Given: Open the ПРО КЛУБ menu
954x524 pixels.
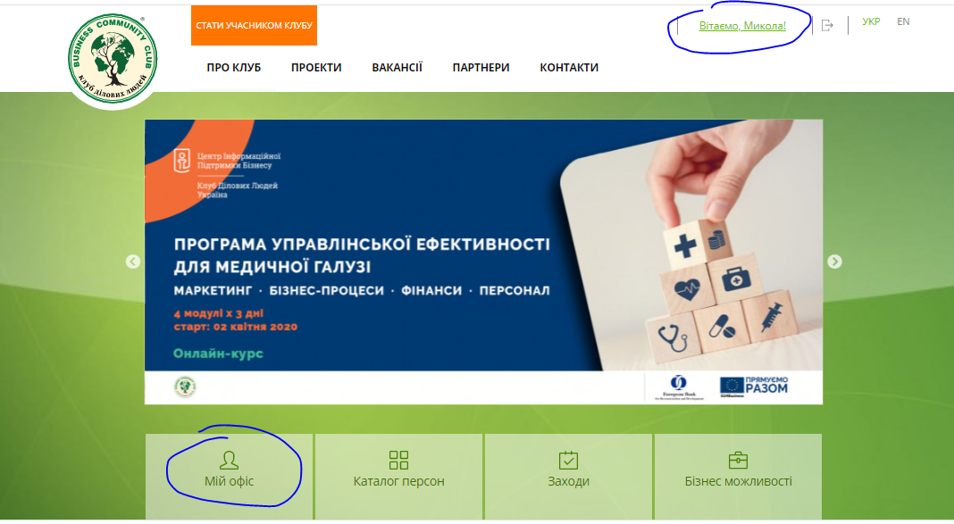Looking at the screenshot, I should (x=234, y=68).
